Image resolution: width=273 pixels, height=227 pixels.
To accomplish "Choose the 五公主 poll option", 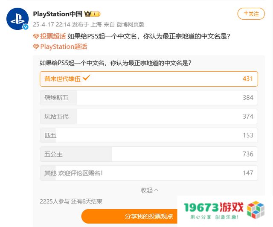I will point(149,154).
